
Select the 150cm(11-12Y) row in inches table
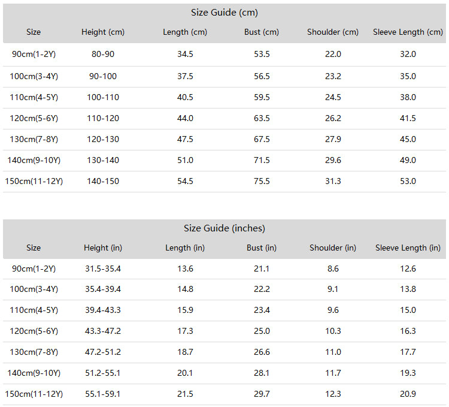[x=224, y=394]
